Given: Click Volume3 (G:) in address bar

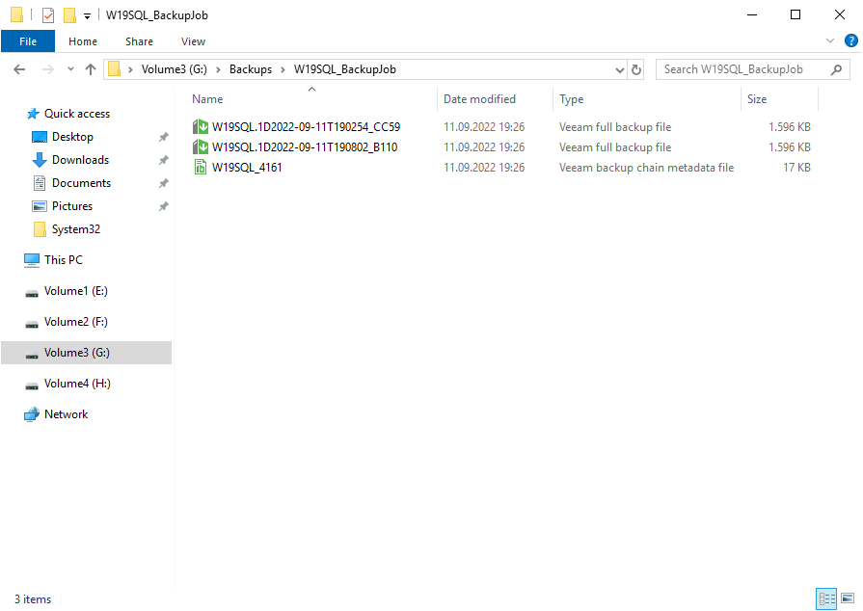Looking at the screenshot, I should click(x=174, y=69).
